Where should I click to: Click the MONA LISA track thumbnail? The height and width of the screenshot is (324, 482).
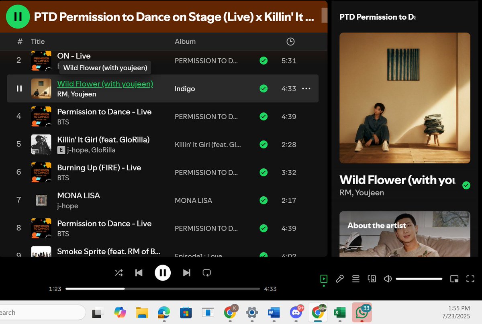pos(41,200)
